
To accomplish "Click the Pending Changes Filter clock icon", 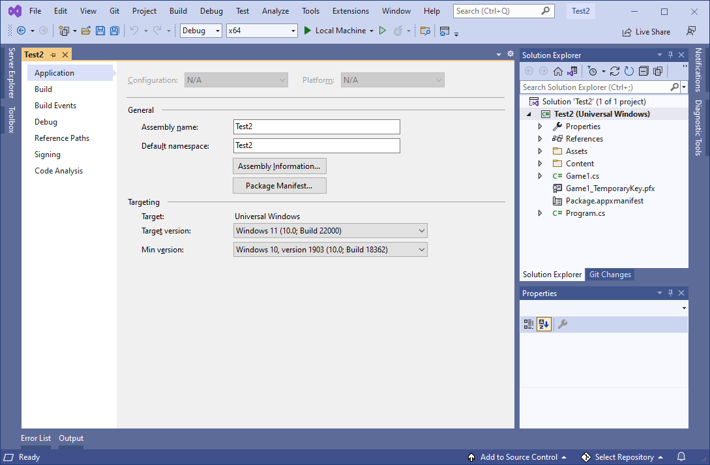I will [592, 71].
